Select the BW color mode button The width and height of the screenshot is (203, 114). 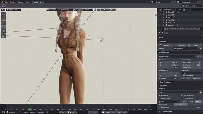click(x=184, y=102)
